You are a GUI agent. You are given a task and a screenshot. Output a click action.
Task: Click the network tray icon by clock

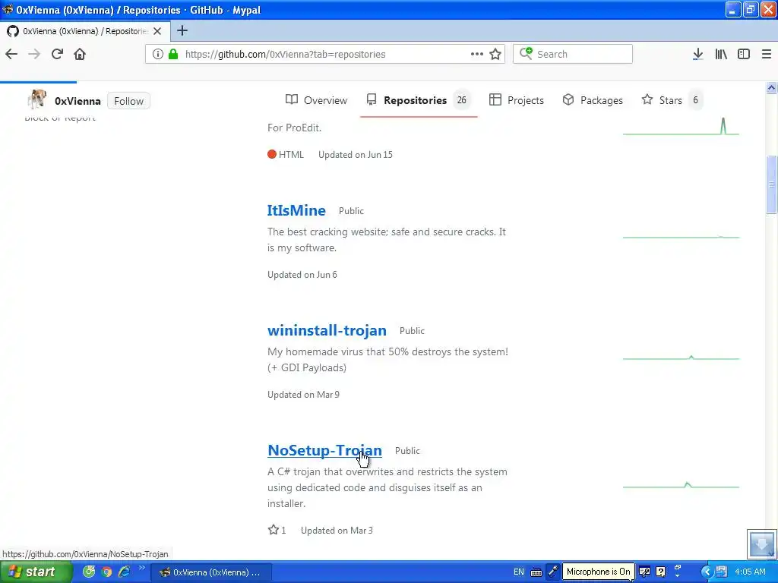tap(722, 572)
